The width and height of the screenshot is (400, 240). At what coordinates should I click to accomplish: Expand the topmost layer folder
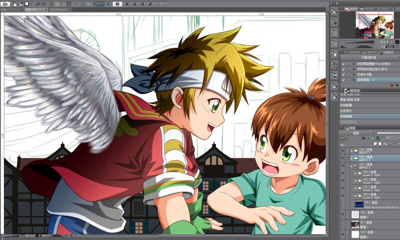coord(352,151)
